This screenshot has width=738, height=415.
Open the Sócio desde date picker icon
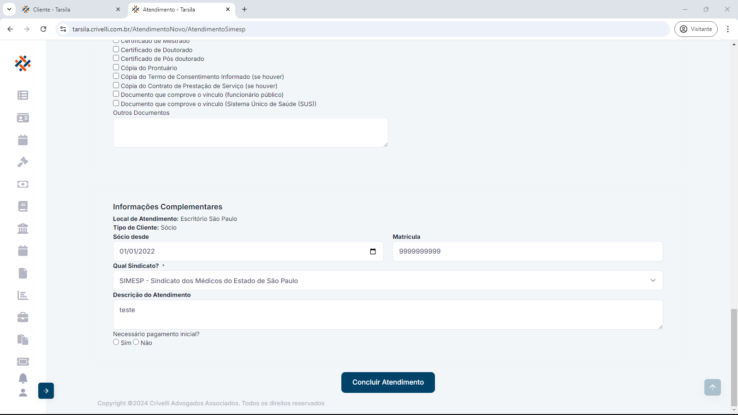pos(373,251)
